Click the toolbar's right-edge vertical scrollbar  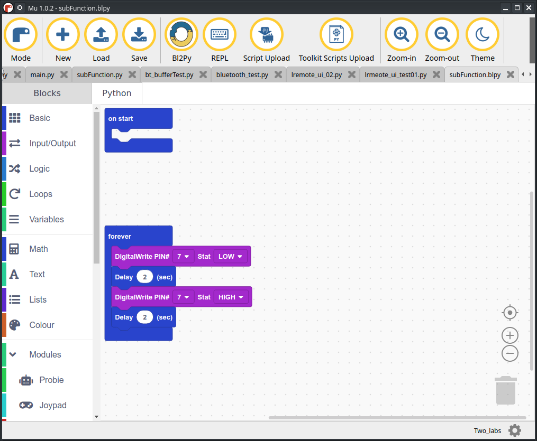[x=532, y=40]
